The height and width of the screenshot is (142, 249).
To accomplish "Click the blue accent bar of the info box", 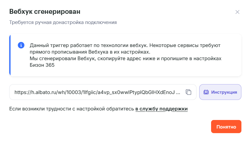I will click(10, 55).
